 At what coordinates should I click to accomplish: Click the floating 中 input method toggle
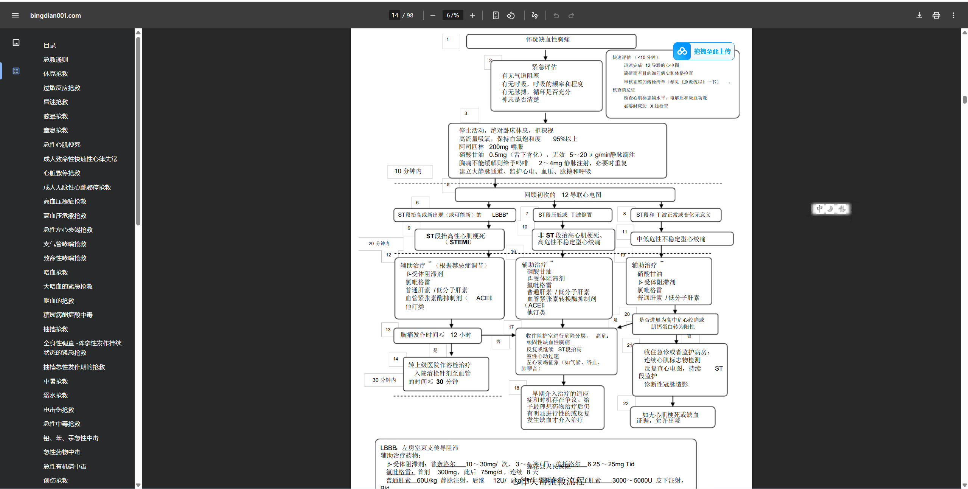pos(819,209)
